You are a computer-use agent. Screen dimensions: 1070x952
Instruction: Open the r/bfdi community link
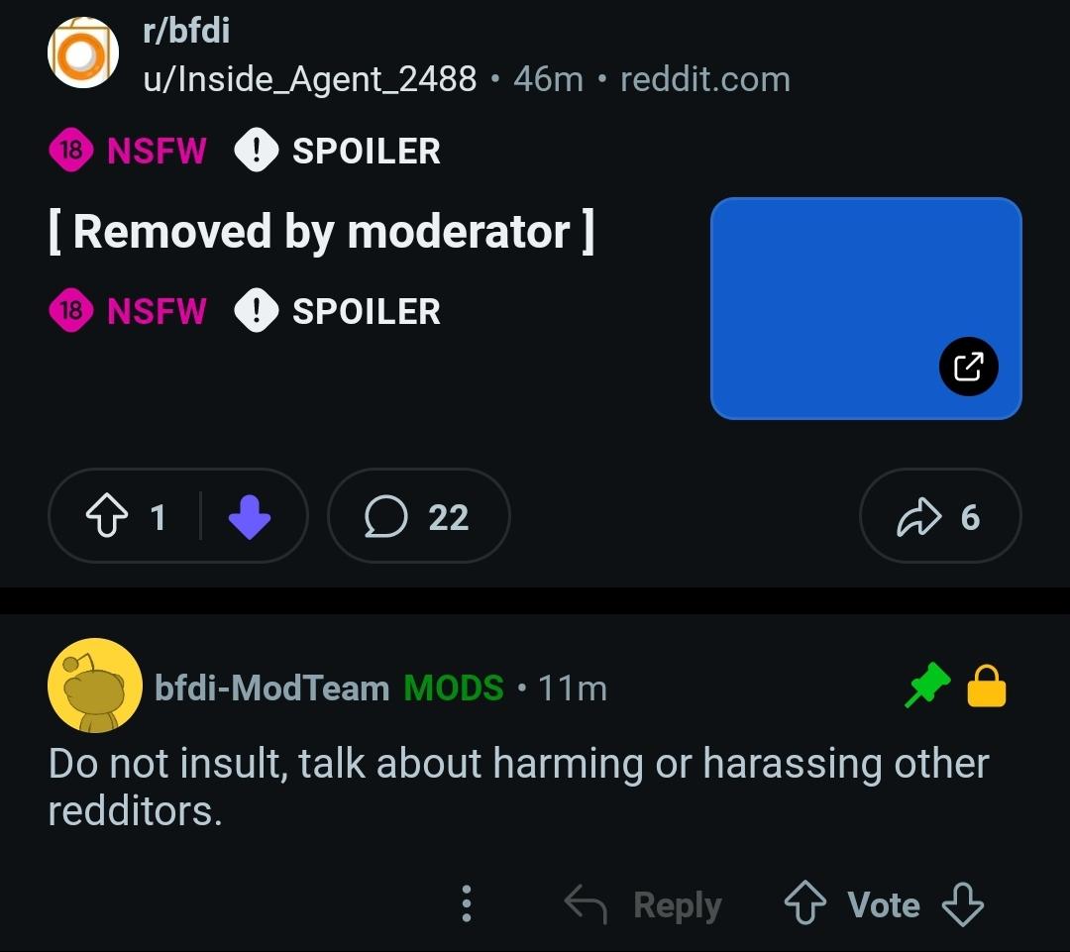pyautogui.click(x=186, y=31)
